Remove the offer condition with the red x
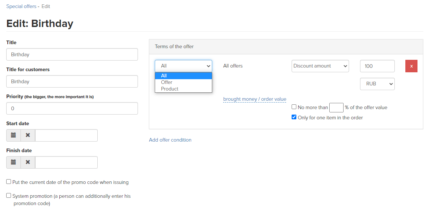Viewport: 431px width, 208px height. (x=411, y=66)
